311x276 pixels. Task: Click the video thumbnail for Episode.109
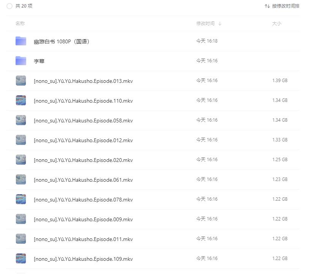click(21, 259)
